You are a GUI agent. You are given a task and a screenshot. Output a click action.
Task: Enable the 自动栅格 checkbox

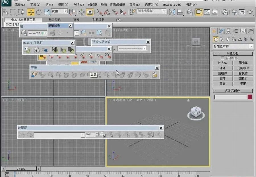(222, 58)
